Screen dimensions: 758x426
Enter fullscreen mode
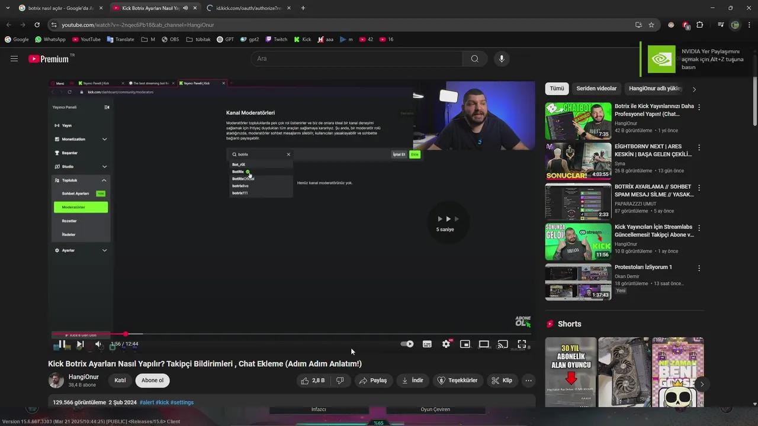[x=522, y=344]
